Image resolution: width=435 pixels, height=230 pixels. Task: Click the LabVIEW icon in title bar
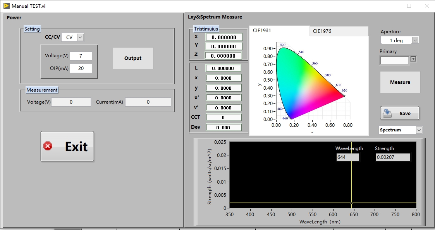pyautogui.click(x=6, y=6)
